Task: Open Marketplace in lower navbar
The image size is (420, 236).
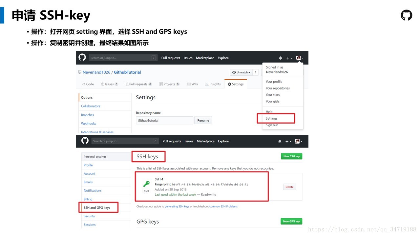Action: pyautogui.click(x=205, y=141)
